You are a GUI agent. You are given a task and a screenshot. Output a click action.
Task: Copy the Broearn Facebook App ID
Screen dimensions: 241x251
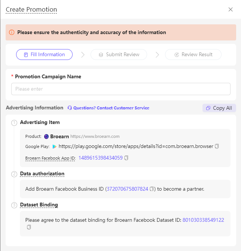coord(126,158)
